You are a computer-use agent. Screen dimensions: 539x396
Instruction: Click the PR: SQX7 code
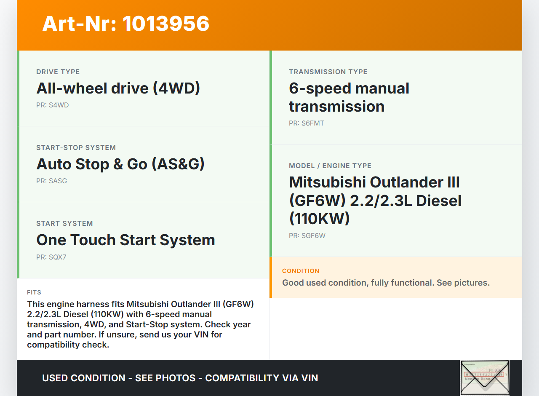coord(51,257)
